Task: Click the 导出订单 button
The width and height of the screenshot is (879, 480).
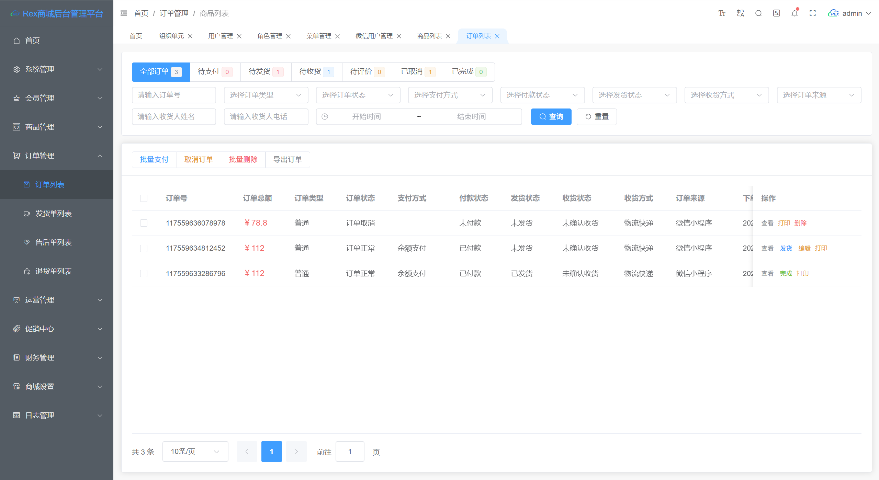Action: tap(288, 160)
